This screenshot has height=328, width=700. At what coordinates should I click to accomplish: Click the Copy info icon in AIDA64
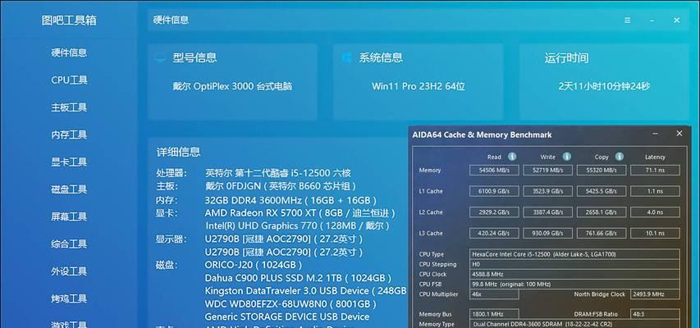pyautogui.click(x=620, y=157)
